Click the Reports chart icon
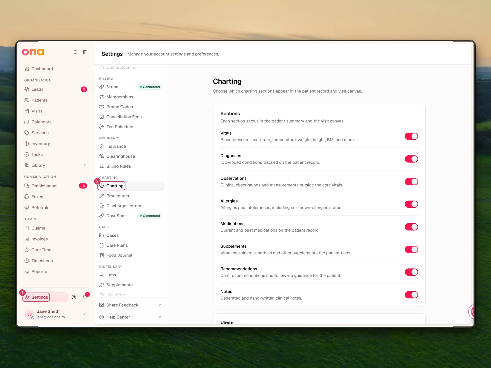 27,272
